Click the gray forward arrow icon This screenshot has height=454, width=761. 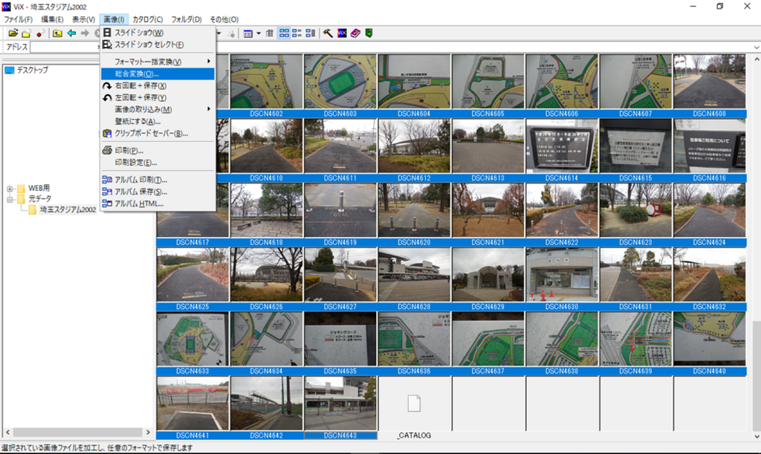(x=85, y=33)
